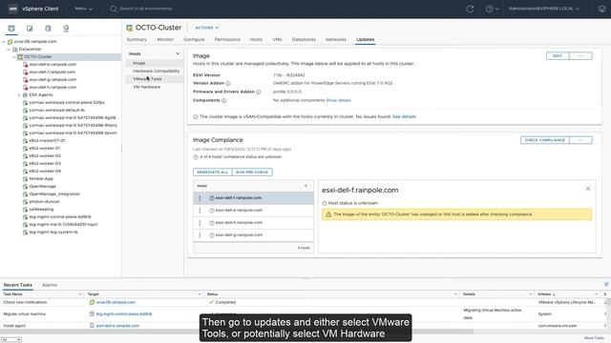Open the Target column filter dropdown
The image size is (611, 343).
tap(200, 294)
